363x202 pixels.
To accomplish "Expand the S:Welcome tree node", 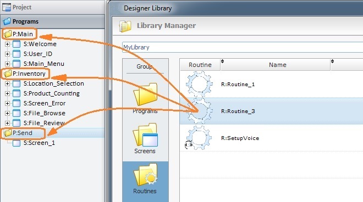I will 7,44.
